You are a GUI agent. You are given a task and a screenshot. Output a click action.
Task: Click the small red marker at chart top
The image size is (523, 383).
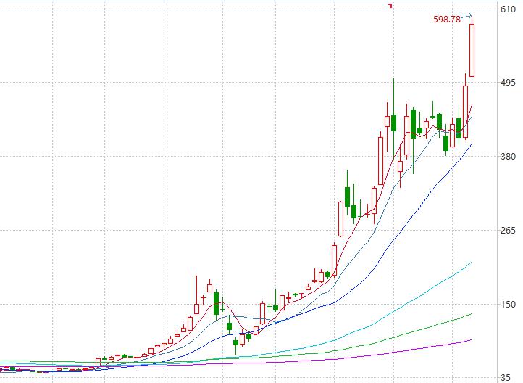click(x=390, y=5)
